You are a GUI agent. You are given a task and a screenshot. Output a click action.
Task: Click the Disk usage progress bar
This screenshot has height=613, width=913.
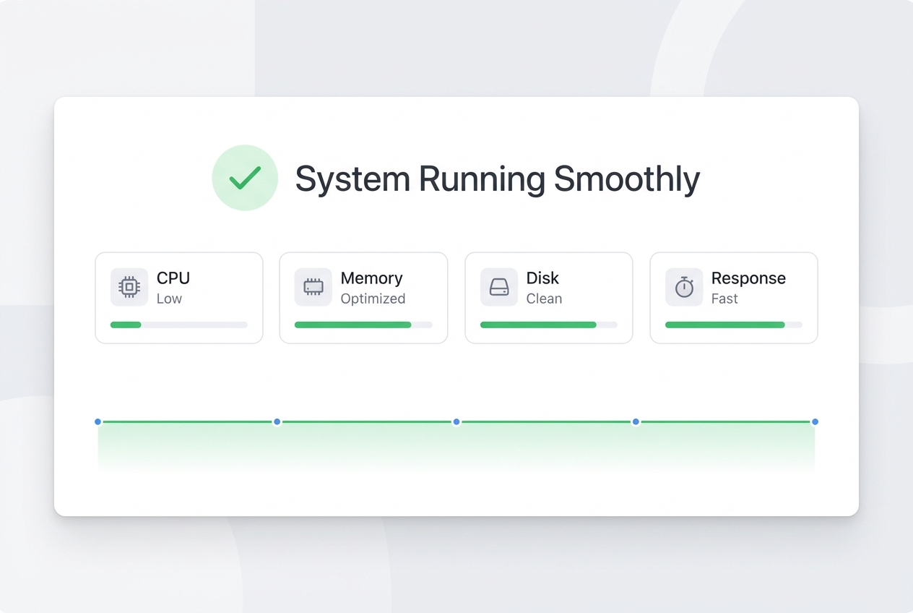point(549,325)
